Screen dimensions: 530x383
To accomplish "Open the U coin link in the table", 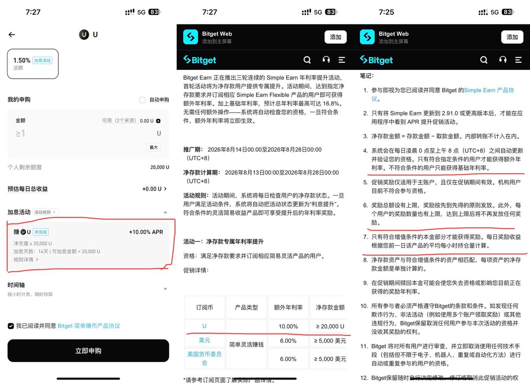I will tap(204, 326).
